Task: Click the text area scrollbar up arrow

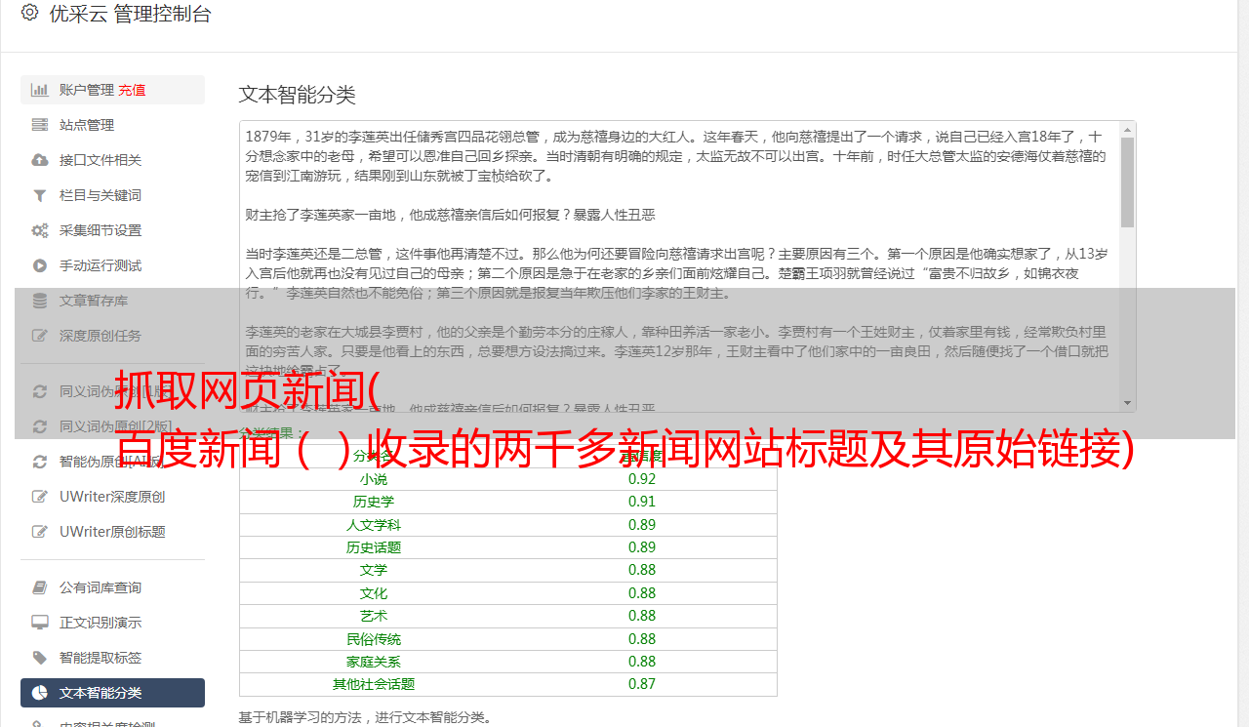Action: tap(1128, 130)
